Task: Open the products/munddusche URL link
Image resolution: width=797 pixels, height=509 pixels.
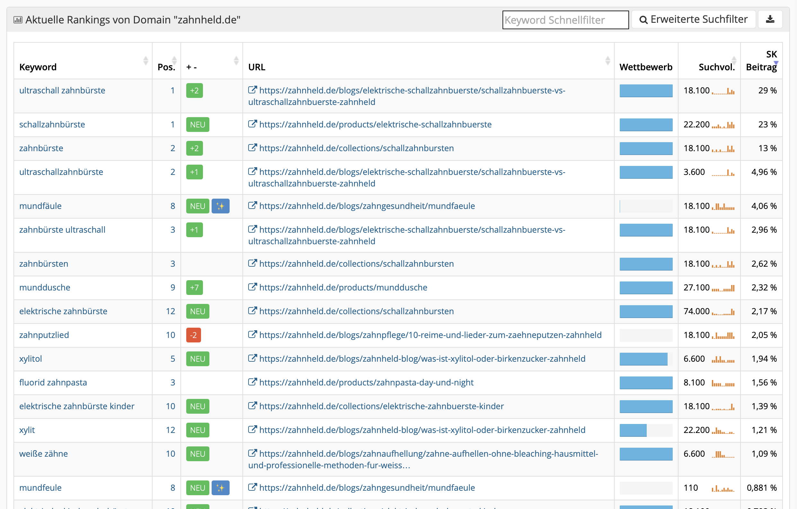Action: coord(343,288)
